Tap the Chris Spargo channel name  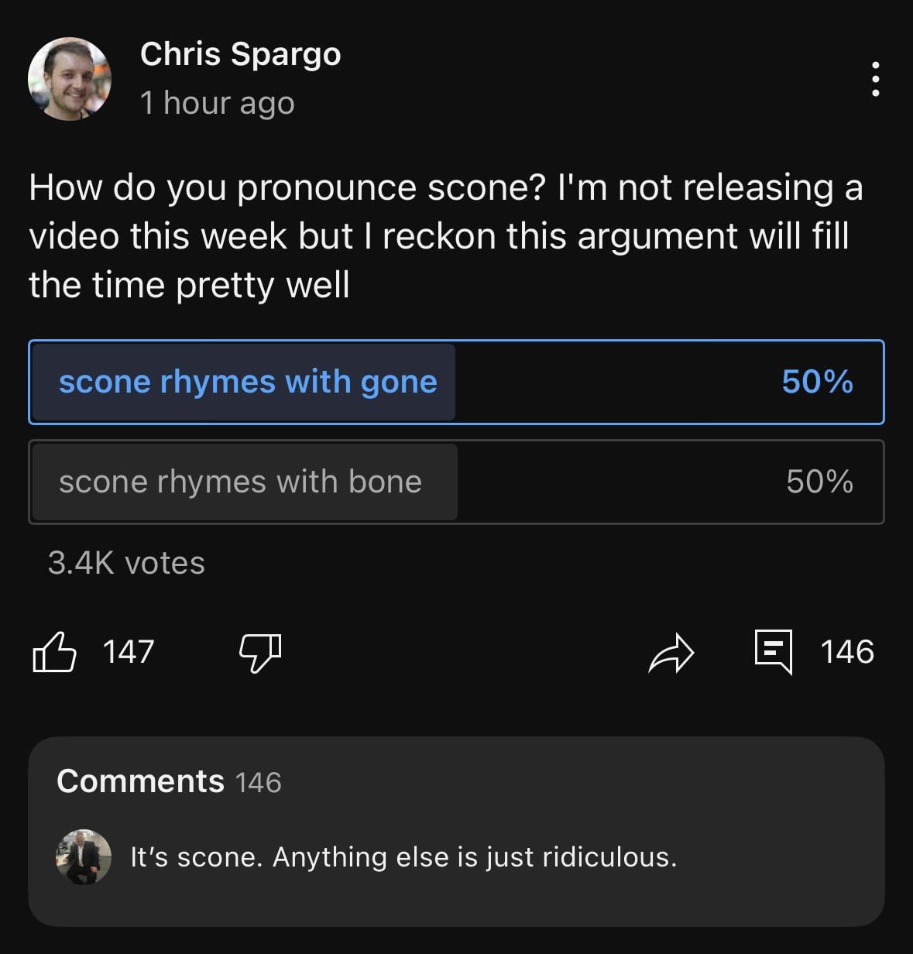point(240,54)
